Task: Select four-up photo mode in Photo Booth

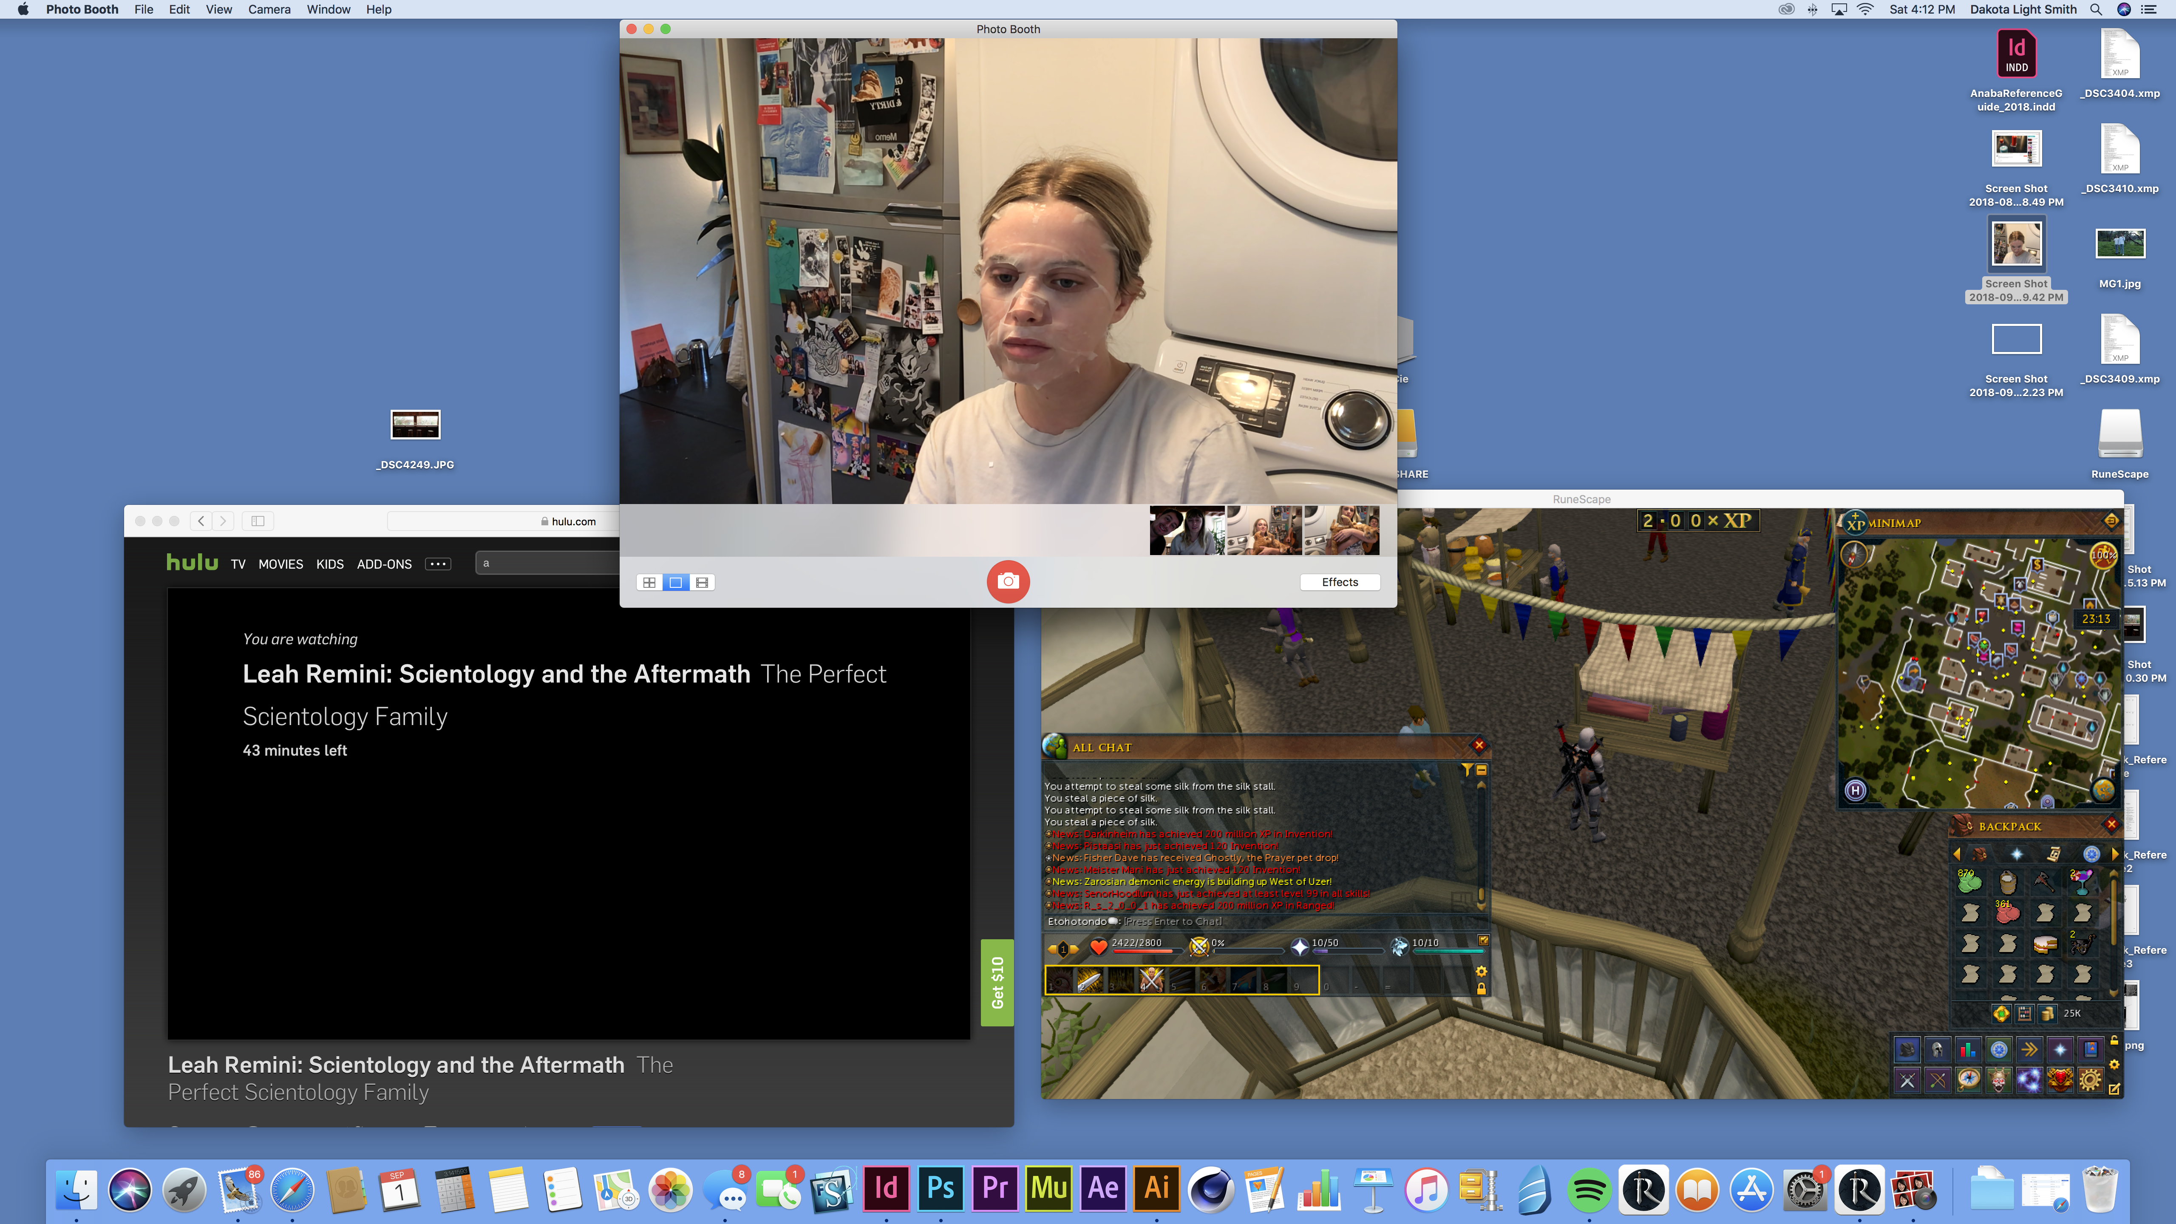Action: coord(649,582)
